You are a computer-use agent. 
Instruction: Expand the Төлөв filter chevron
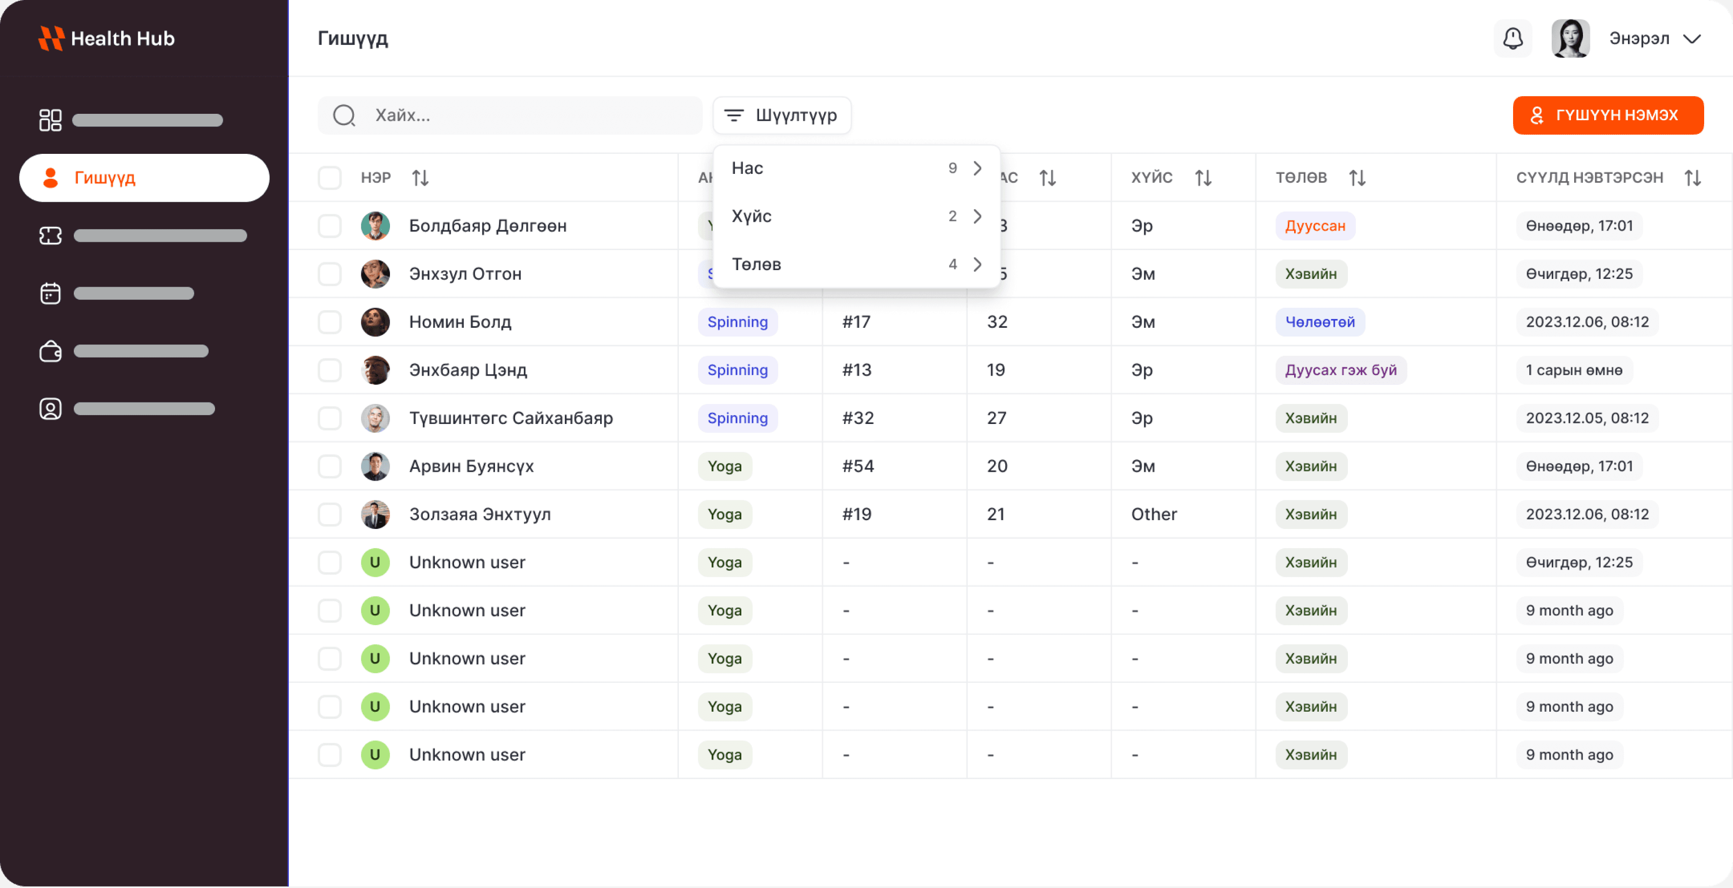(x=977, y=264)
